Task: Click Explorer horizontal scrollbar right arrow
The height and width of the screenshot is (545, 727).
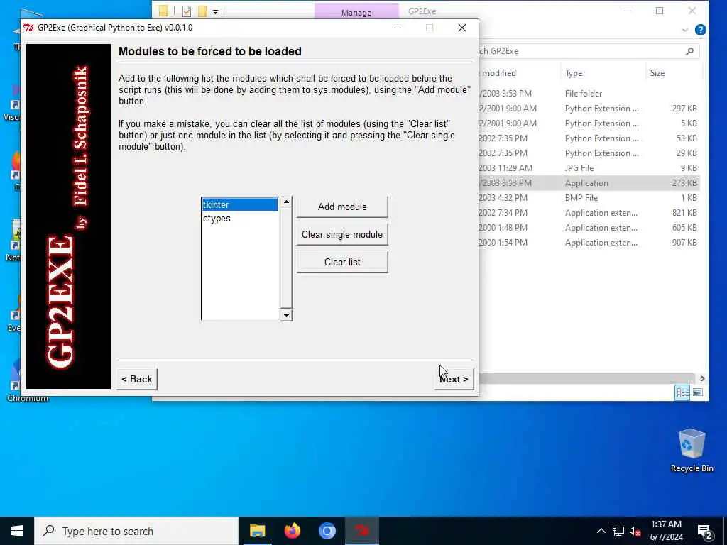Action: coord(702,379)
